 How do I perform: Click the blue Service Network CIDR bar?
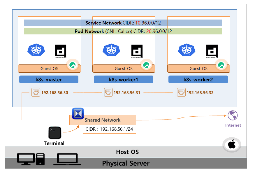click(x=123, y=23)
